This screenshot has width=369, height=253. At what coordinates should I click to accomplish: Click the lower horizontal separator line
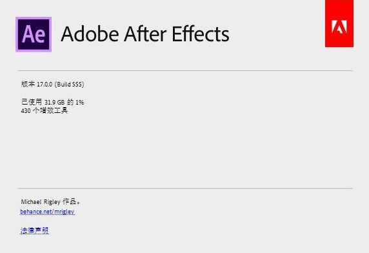[185, 188]
